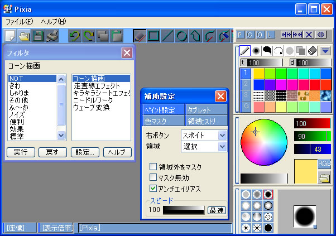
Task: Toggle palette row 1 selector
Action: (246, 73)
